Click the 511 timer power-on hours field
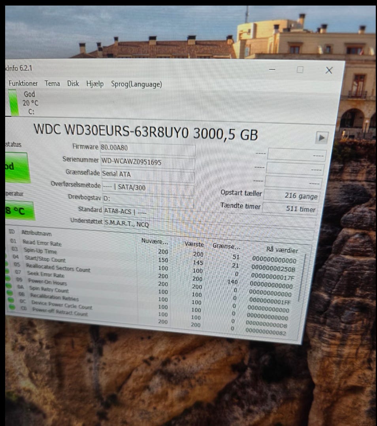 (290, 209)
